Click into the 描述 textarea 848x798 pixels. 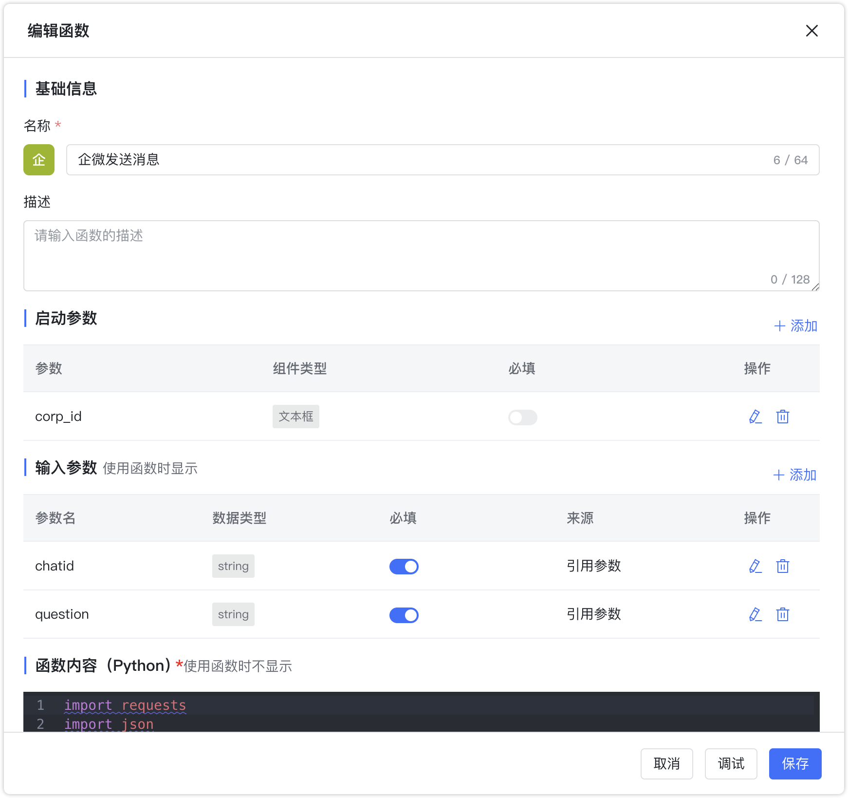tap(422, 256)
